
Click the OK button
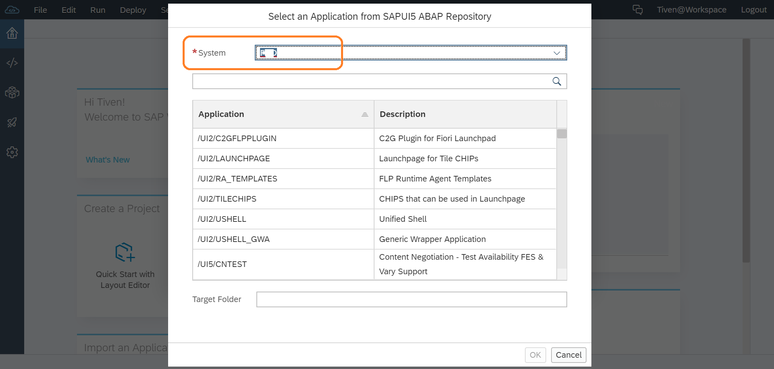tap(535, 355)
